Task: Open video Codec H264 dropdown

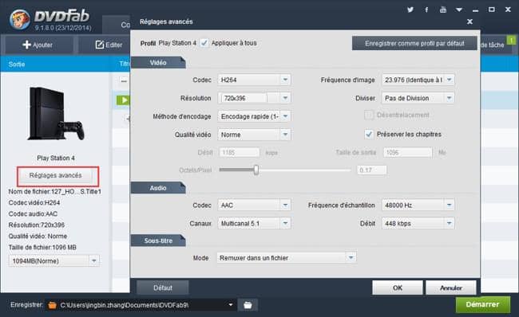Action: [254, 80]
